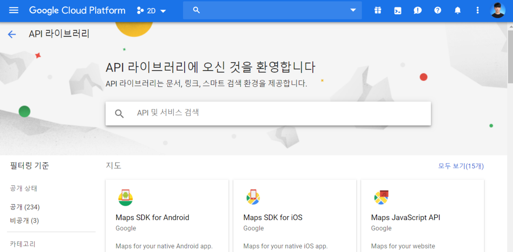
Task: Click the top bar search magnifier icon
Action: 196,10
